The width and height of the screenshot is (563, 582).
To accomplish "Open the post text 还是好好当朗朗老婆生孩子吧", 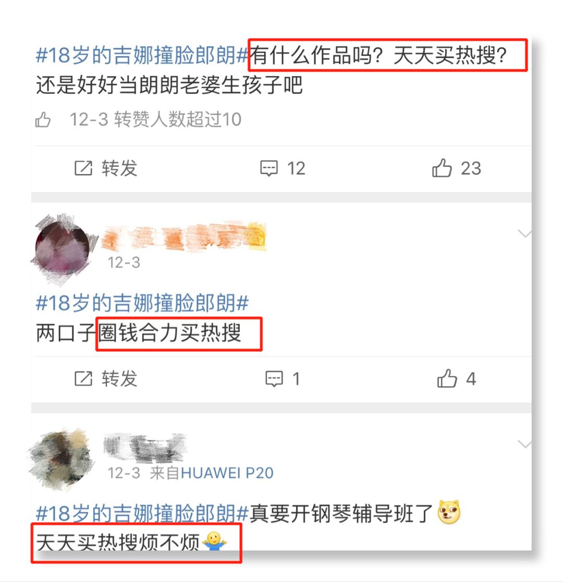I will [x=169, y=85].
